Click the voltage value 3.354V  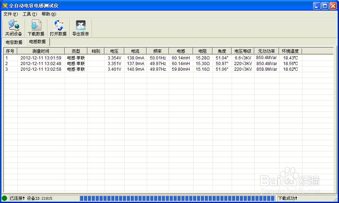114,58
